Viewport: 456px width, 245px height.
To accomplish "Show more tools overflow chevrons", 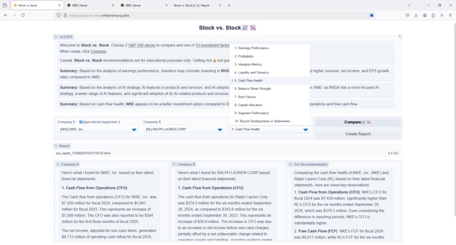I will 441,15.
